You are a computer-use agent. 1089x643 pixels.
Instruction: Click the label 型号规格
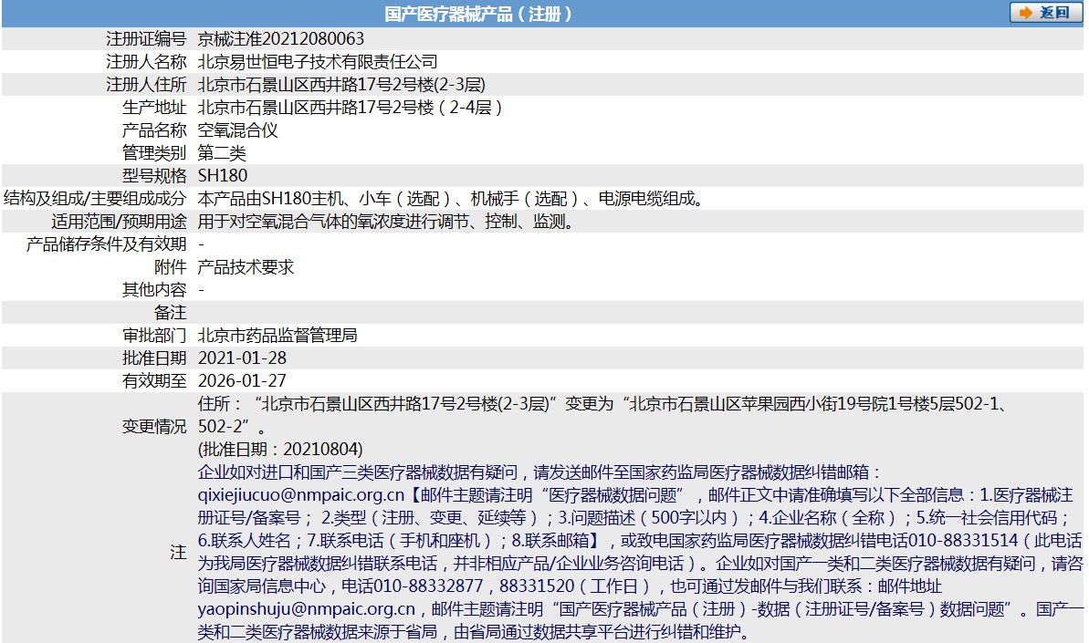[x=154, y=175]
